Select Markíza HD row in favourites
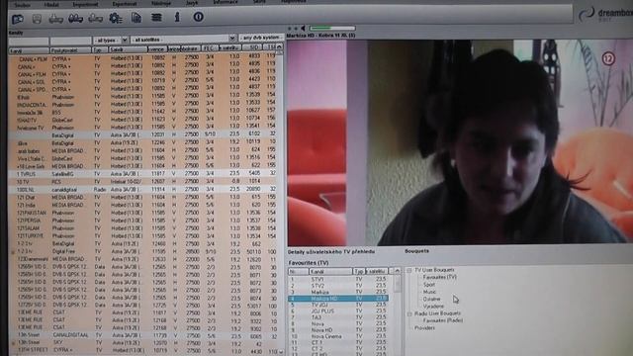633x356 pixels. (338, 299)
